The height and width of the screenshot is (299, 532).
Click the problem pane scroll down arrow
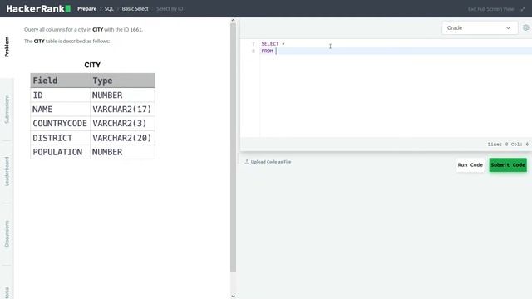click(x=233, y=296)
